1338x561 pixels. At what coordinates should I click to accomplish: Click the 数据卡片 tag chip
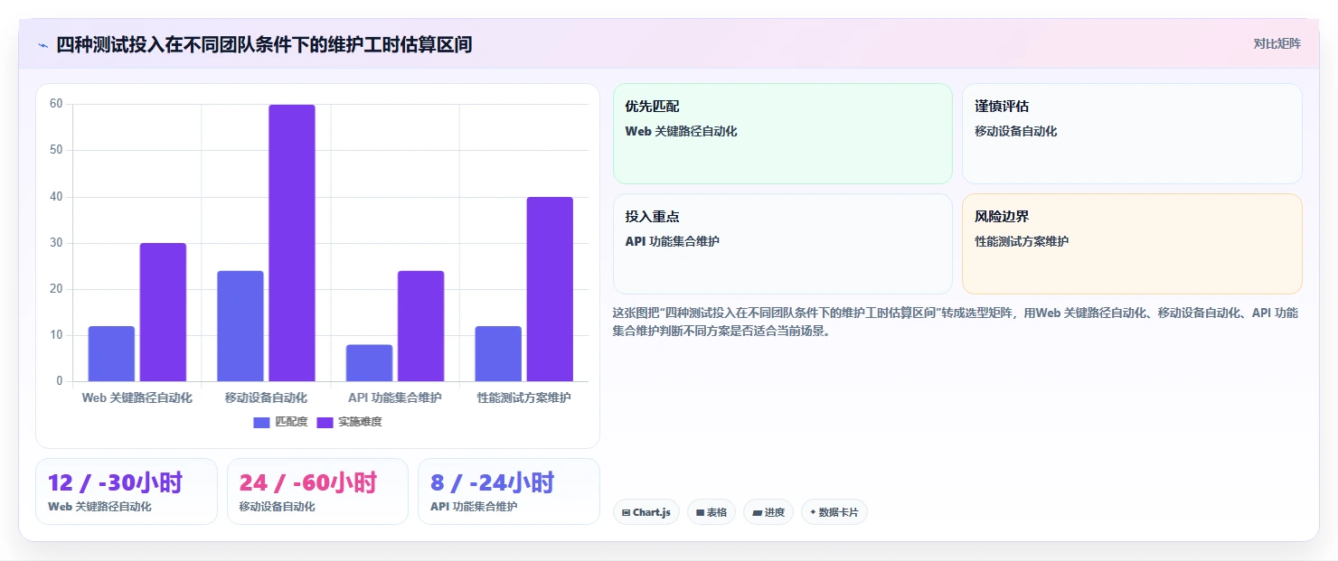tap(834, 512)
